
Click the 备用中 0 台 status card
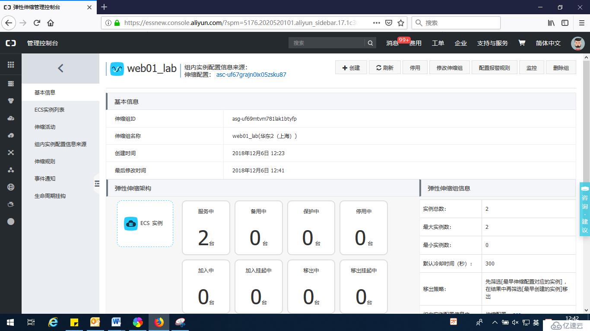click(258, 228)
